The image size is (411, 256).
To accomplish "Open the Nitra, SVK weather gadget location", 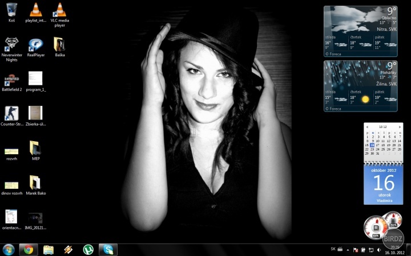I will click(386, 29).
